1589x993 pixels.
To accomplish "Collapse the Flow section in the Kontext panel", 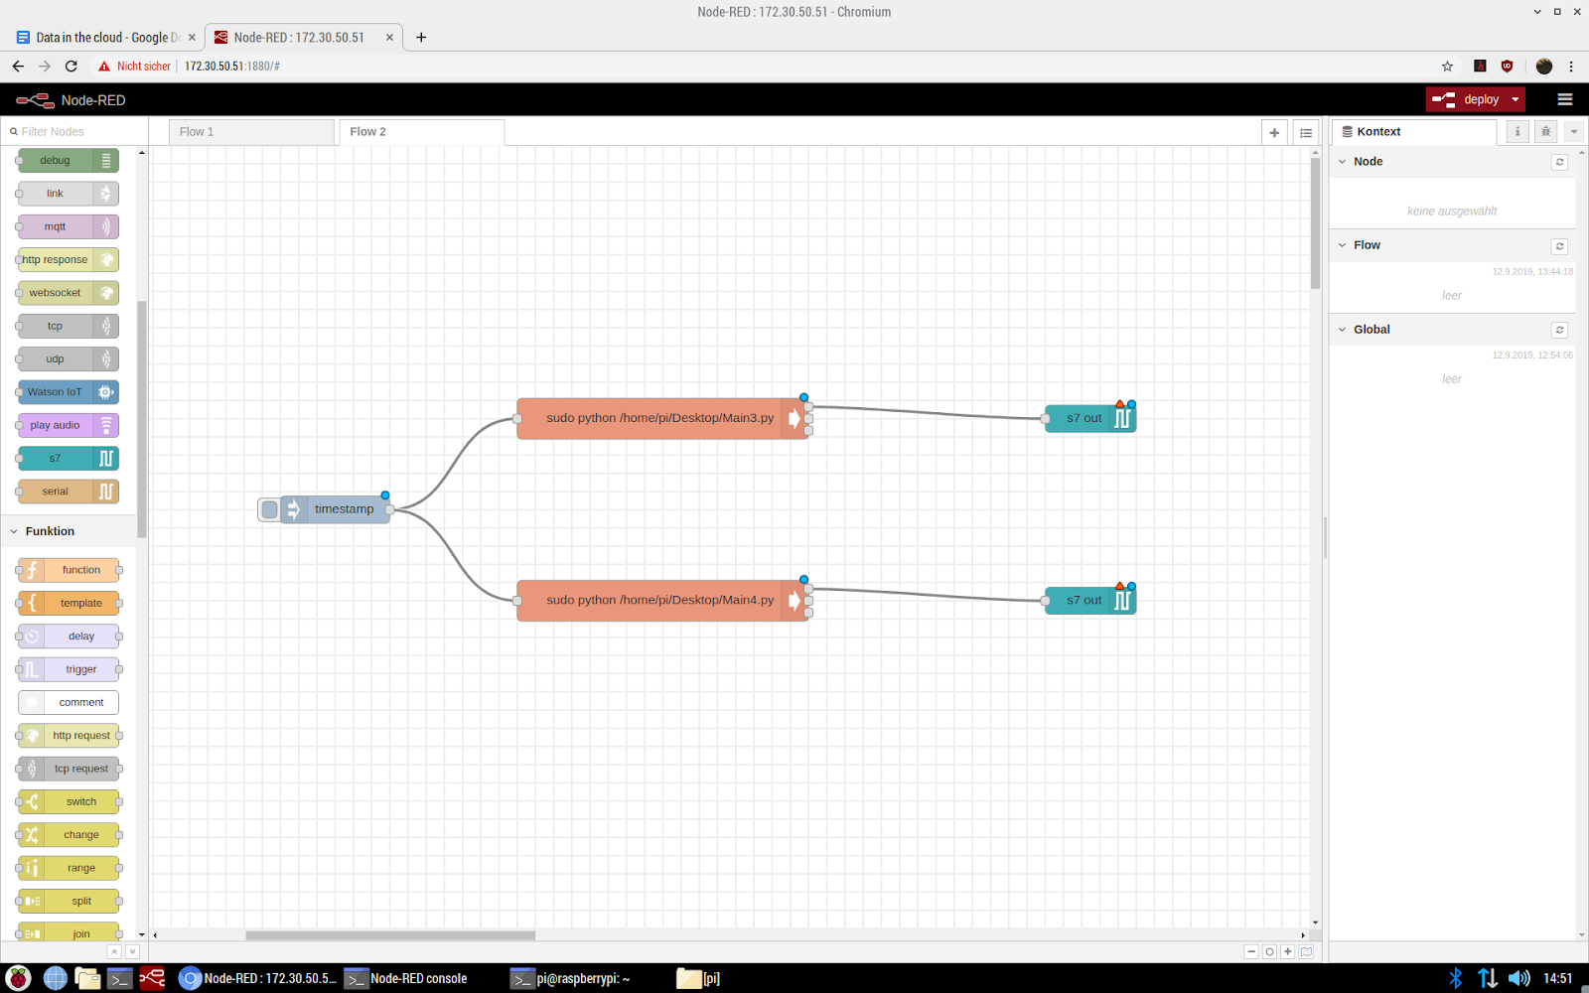I will tap(1343, 245).
